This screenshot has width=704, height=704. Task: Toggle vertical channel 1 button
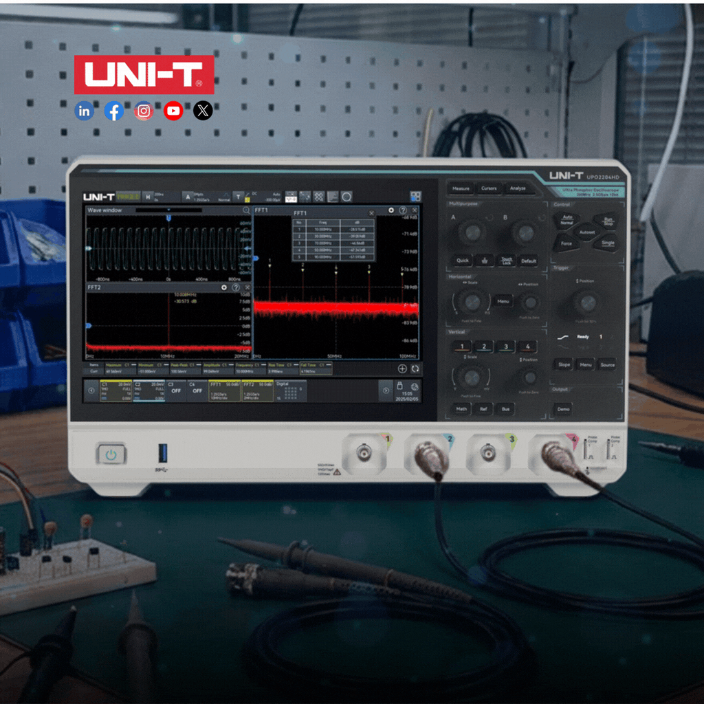(x=461, y=346)
